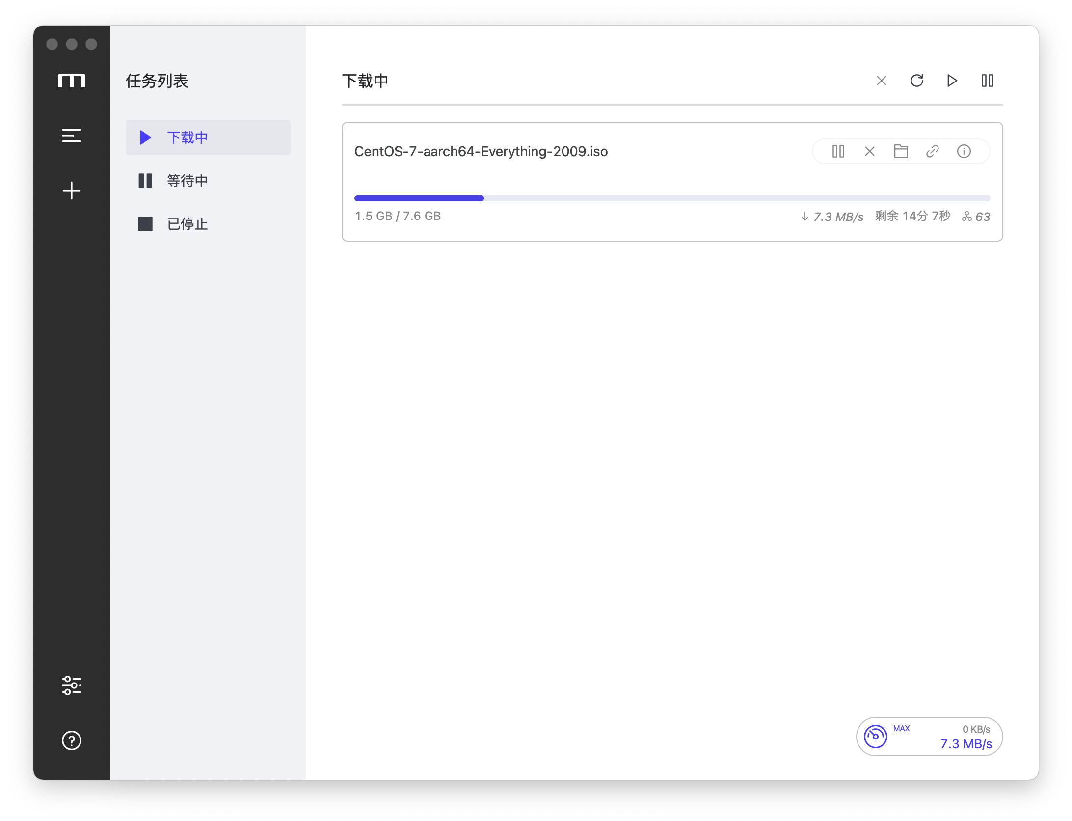
Task: Open preferences sliders icon
Action: click(x=72, y=685)
